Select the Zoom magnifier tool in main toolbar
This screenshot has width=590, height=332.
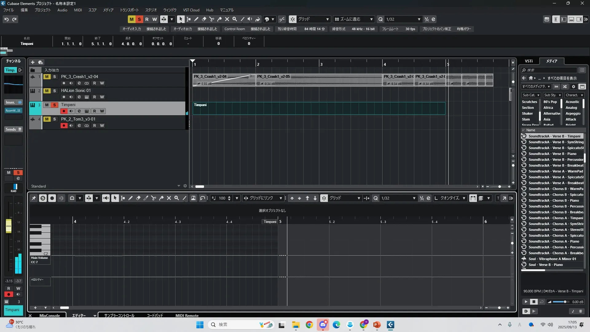pos(235,19)
